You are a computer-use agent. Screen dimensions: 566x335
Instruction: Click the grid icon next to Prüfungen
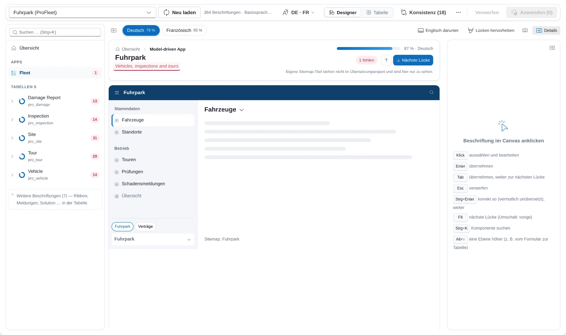117,172
